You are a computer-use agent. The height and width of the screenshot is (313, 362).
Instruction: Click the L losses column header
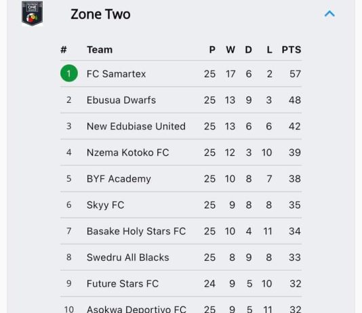269,49
